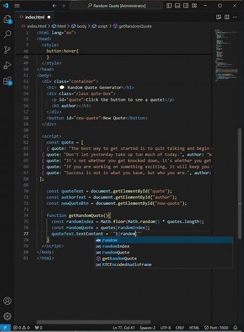Open the Manage gear settings icon
Viewport: 244px width, 332px height.
[x=8, y=316]
